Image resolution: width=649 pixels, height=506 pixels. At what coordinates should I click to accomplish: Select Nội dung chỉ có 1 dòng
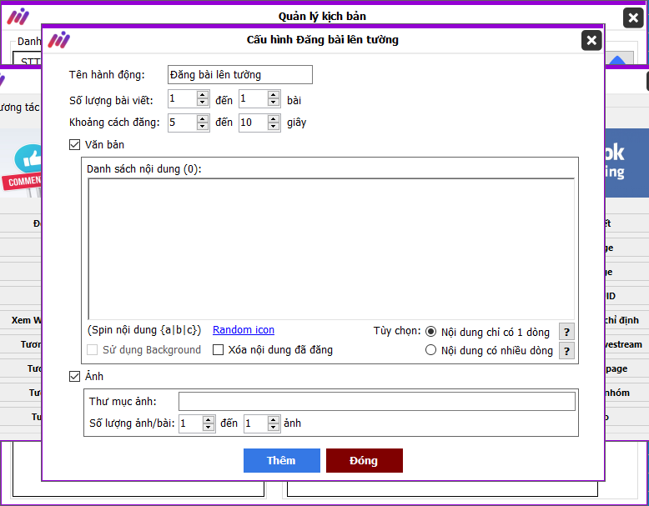point(431,332)
